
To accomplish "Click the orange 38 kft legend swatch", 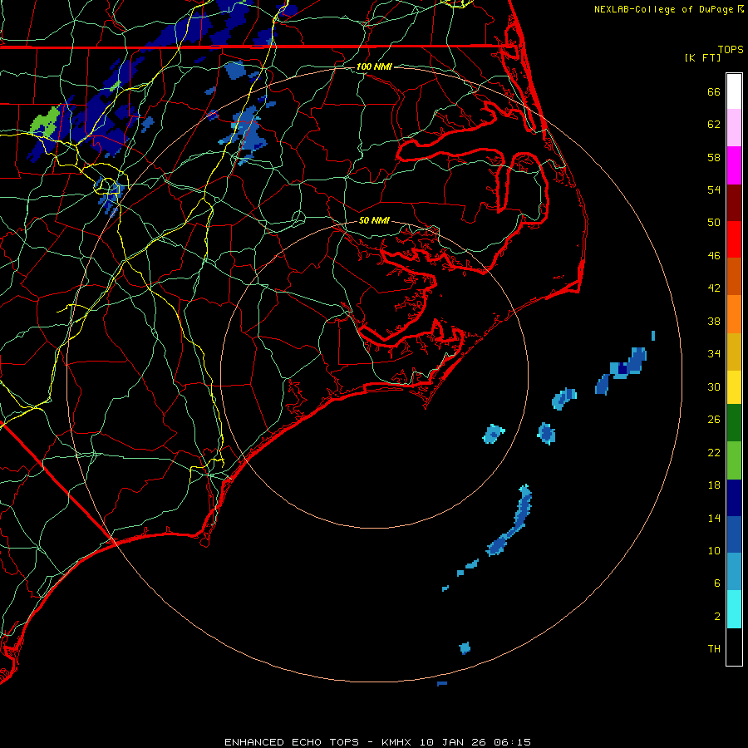I will 734,313.
